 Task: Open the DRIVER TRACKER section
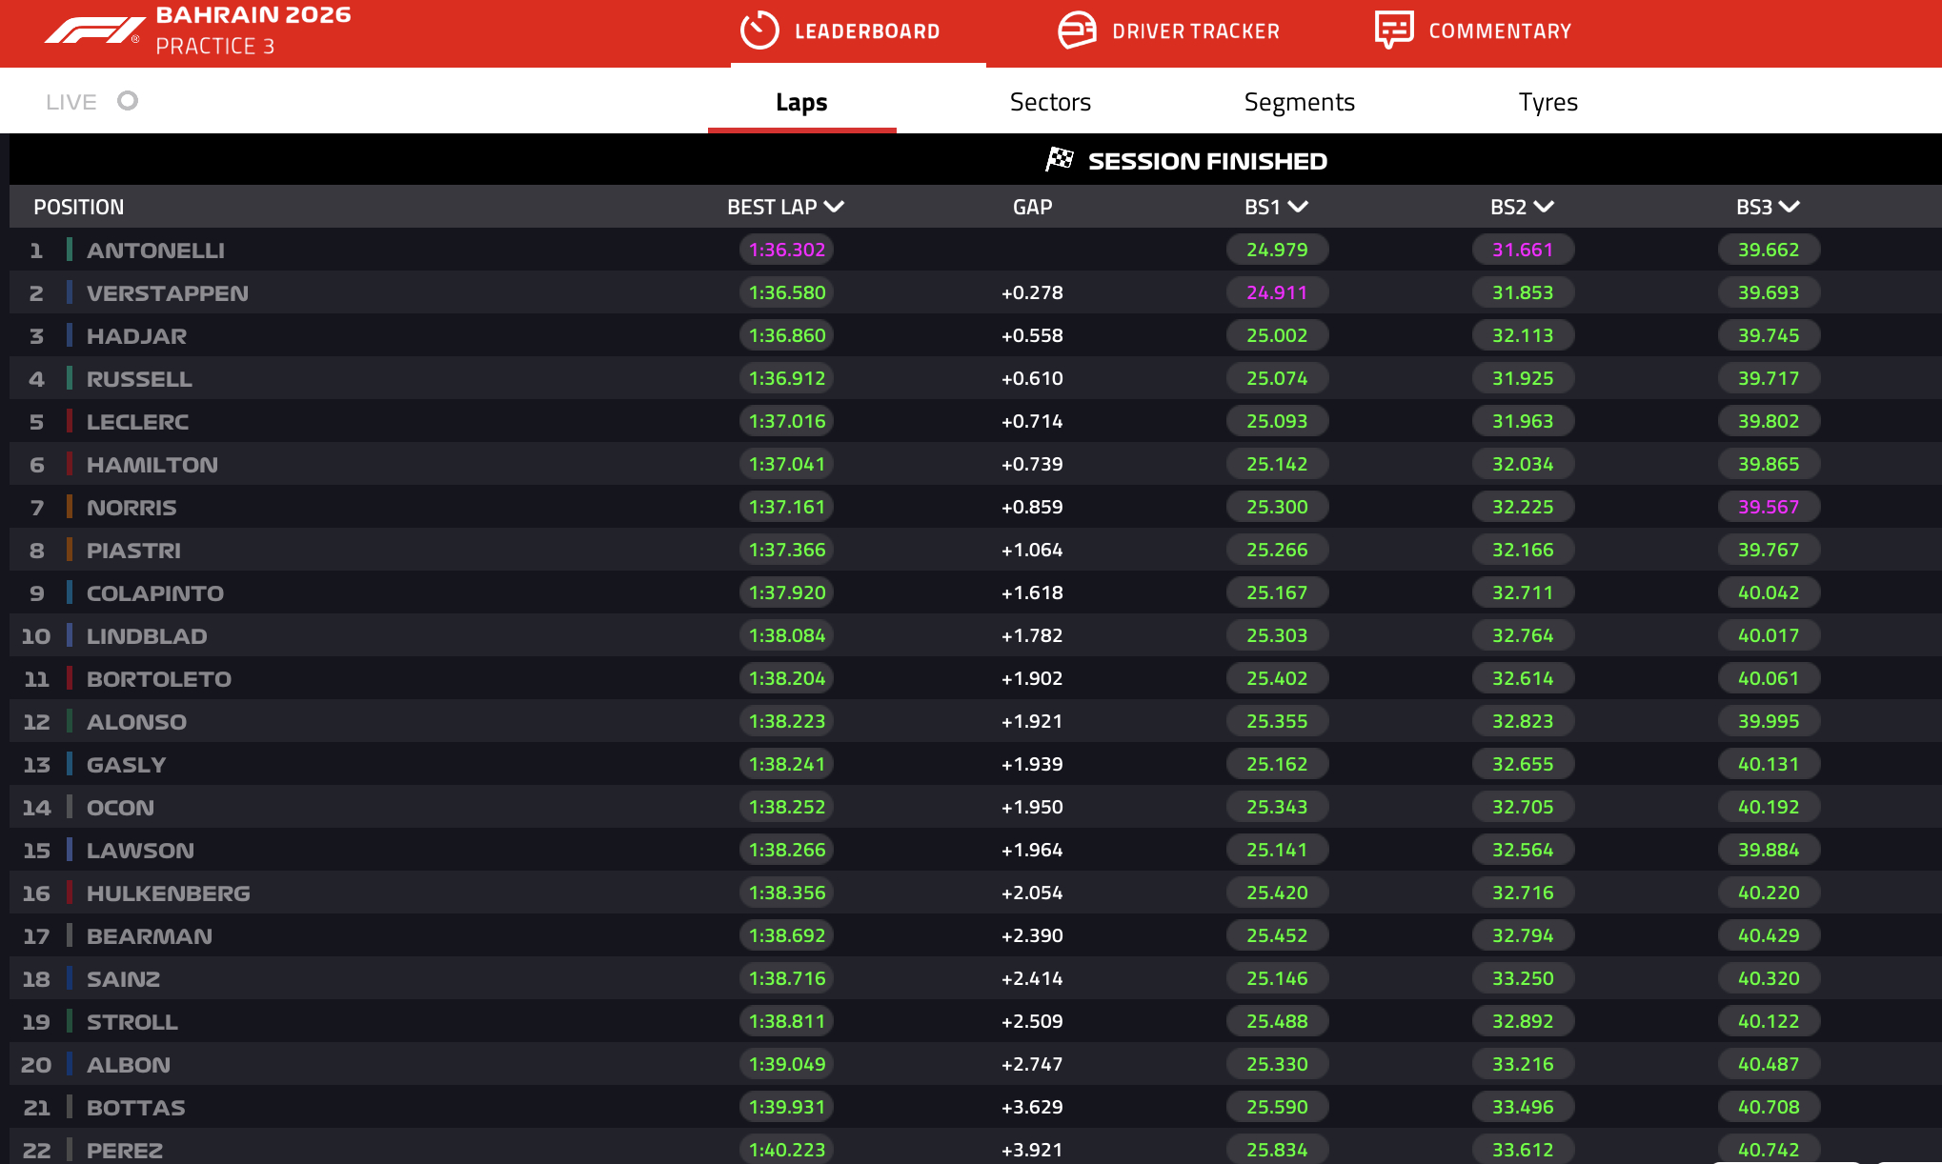1168,31
